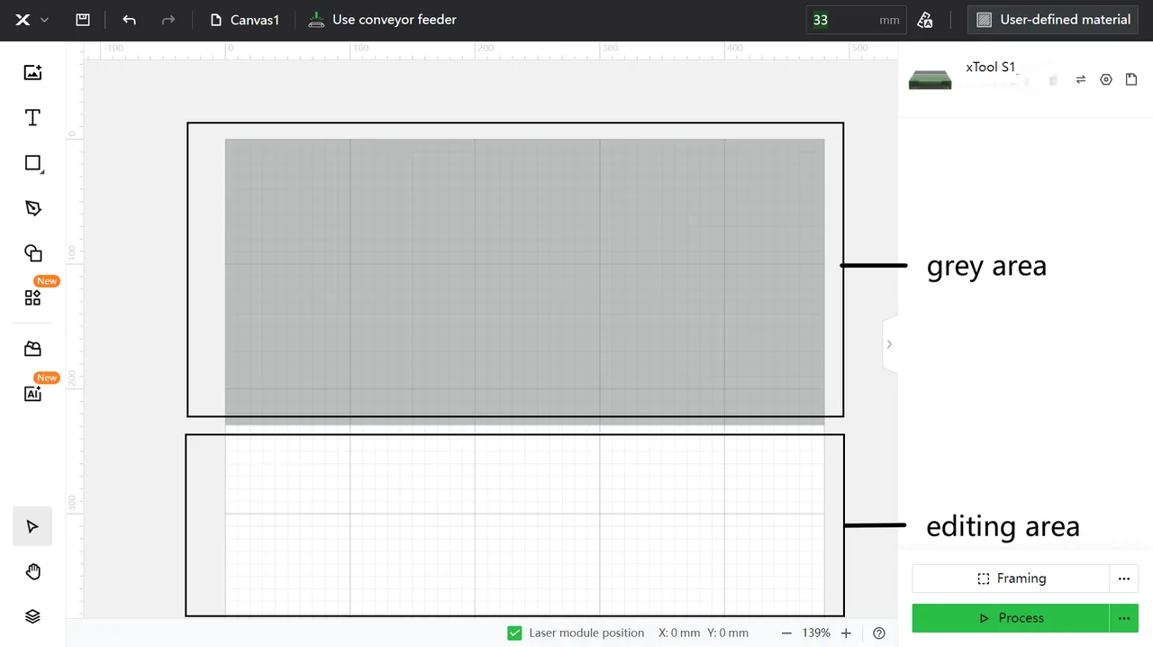Click the xTool S1 device name

[991, 67]
